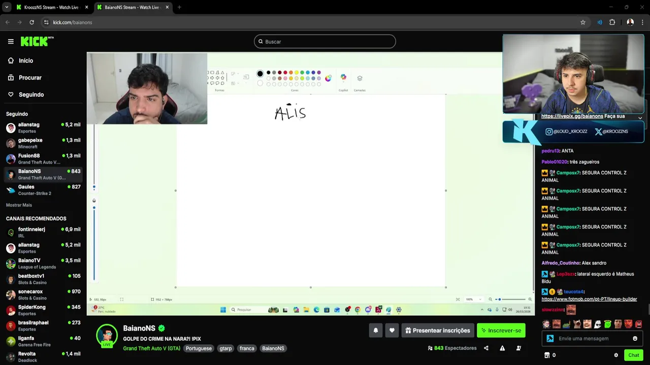Open brasilraphael recommended channel
This screenshot has height=365, width=650.
coord(43,326)
